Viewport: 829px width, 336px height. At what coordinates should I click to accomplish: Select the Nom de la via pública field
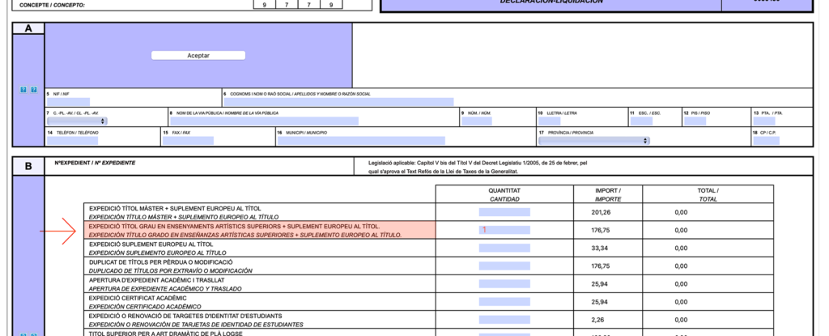click(x=263, y=121)
